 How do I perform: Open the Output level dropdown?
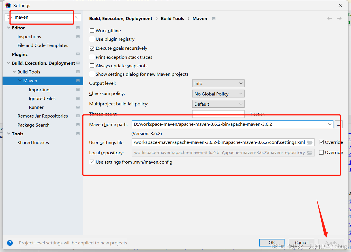tap(218, 83)
